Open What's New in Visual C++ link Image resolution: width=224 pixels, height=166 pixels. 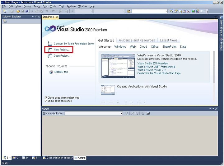click(x=152, y=70)
